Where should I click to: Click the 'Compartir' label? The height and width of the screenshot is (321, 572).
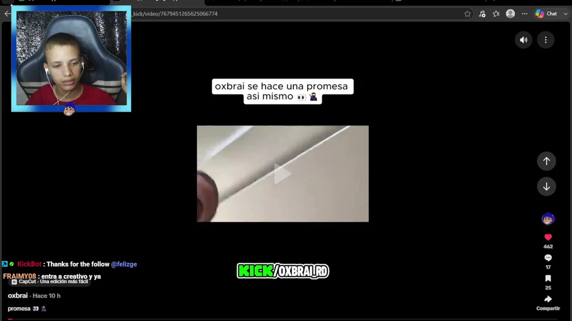(548, 309)
